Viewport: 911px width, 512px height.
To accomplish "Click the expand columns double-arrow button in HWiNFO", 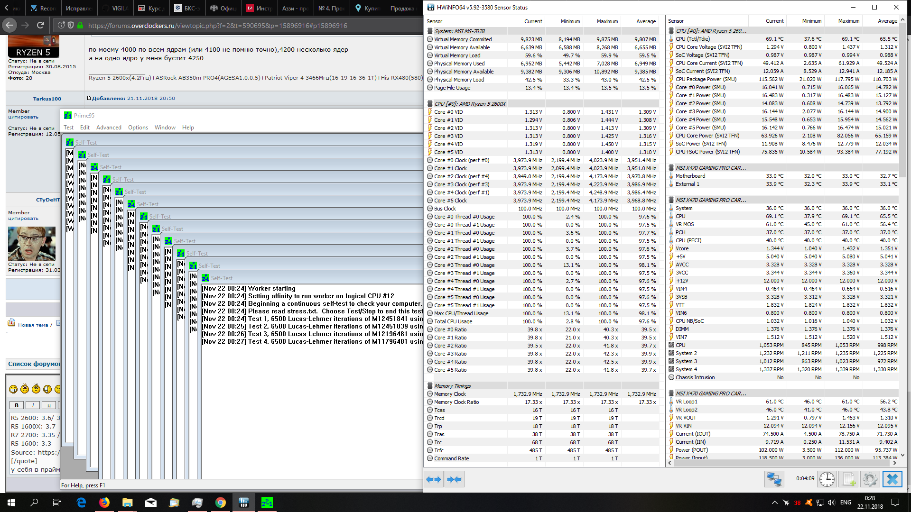I will point(434,479).
